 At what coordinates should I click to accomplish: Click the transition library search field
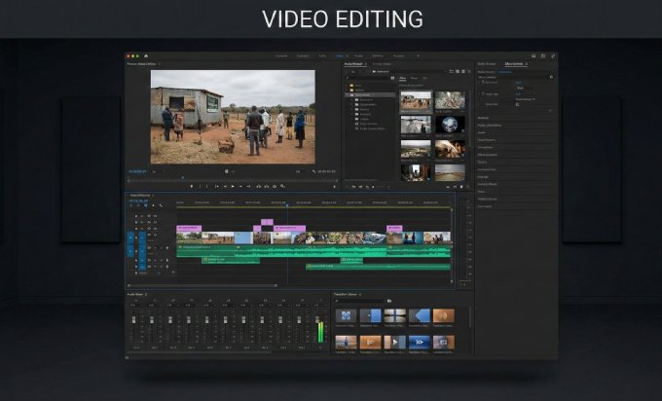(x=360, y=301)
